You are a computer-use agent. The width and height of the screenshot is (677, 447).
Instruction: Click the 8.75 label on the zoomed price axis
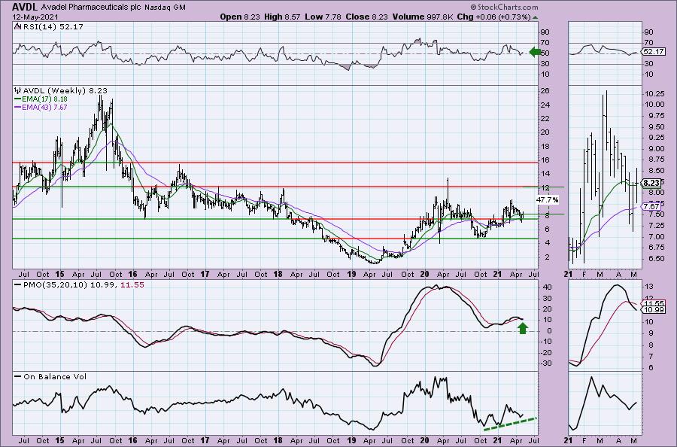(654, 160)
